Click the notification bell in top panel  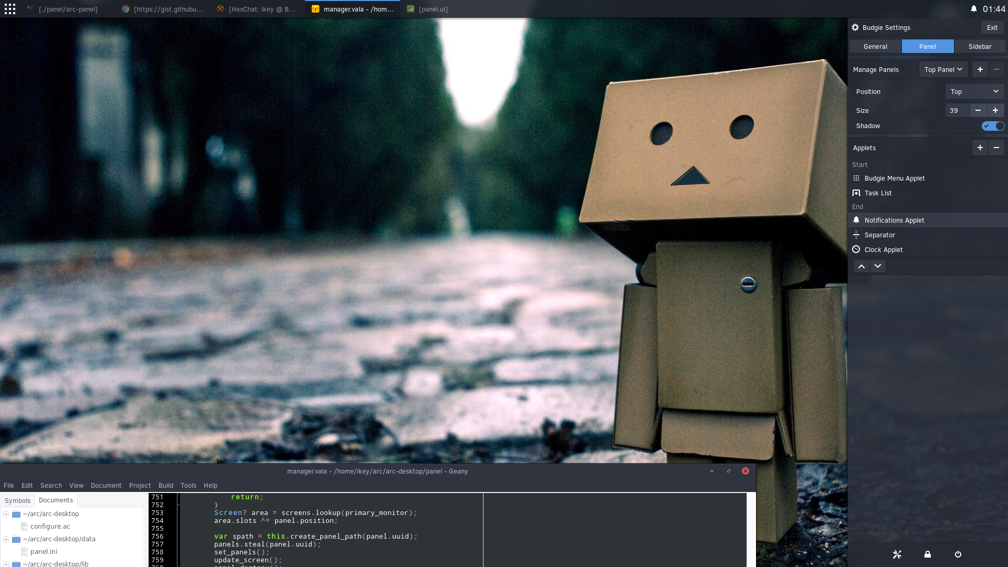pos(974,9)
